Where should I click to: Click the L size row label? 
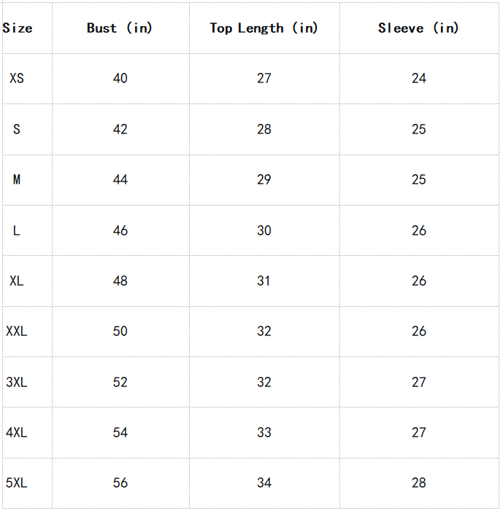[x=17, y=230]
